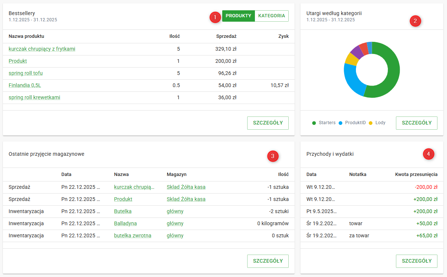
Task: Click the red number 2 marker badge
Action: [415, 21]
